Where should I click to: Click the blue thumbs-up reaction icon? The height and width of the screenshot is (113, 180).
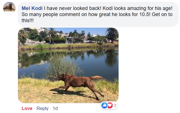(x=104, y=105)
